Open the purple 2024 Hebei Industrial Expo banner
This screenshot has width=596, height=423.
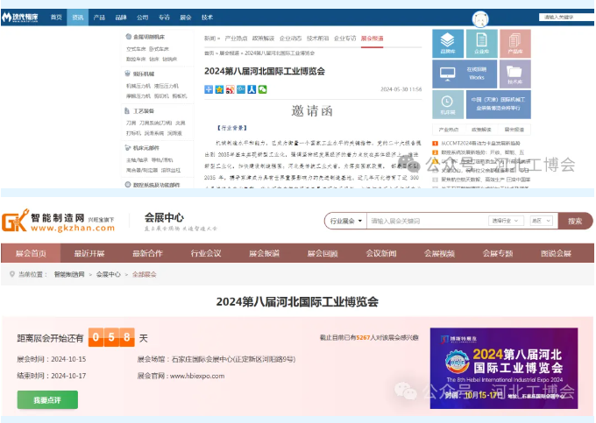[504, 368]
